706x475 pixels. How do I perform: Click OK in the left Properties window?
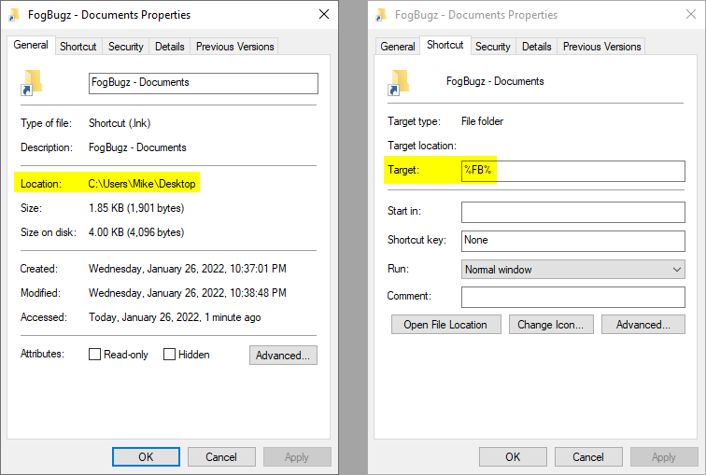(x=146, y=457)
